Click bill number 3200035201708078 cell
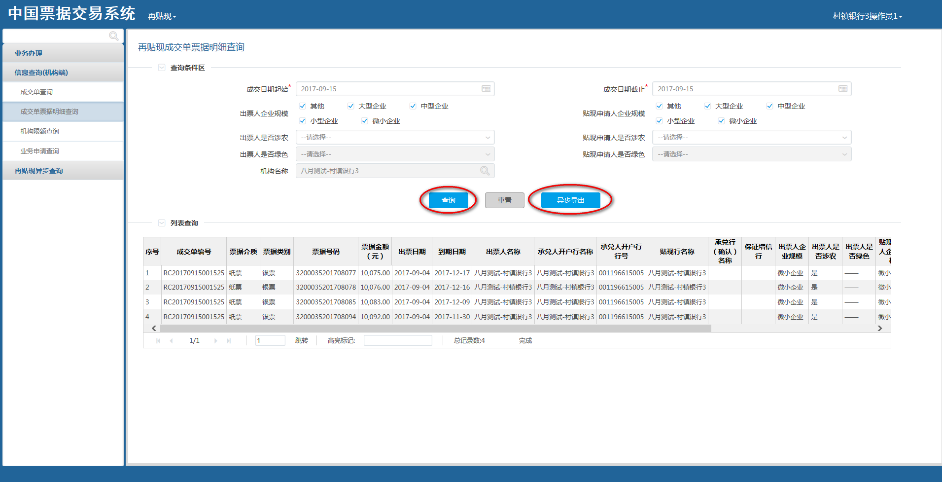Screen dimensions: 942x482 point(326,287)
